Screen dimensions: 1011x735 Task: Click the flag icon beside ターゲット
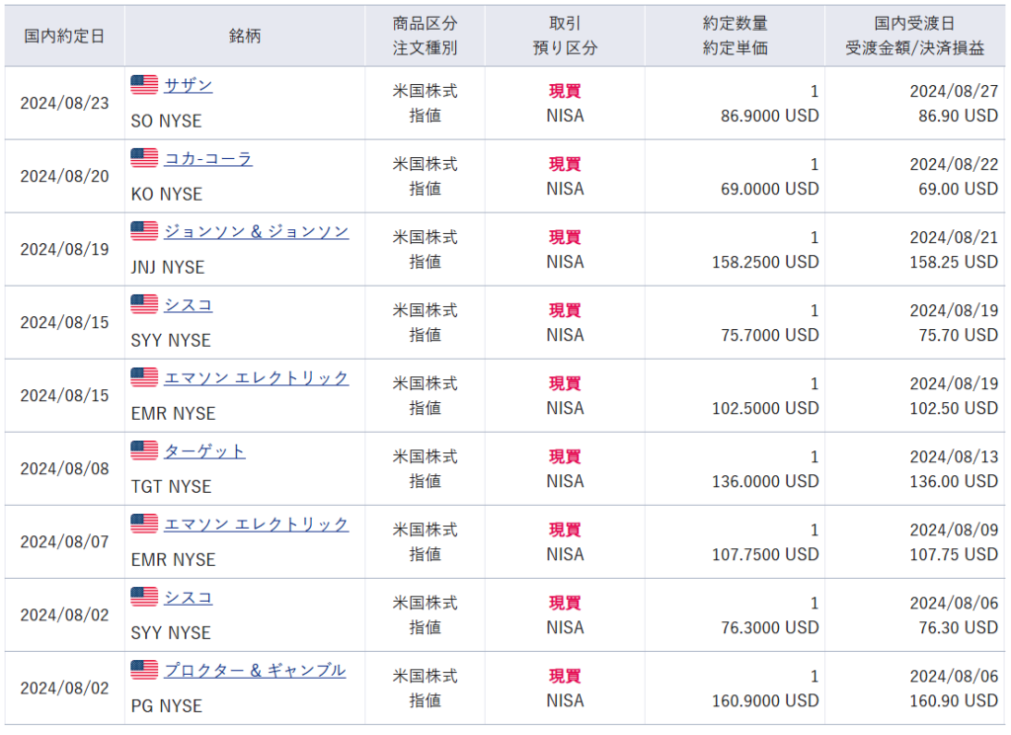144,450
